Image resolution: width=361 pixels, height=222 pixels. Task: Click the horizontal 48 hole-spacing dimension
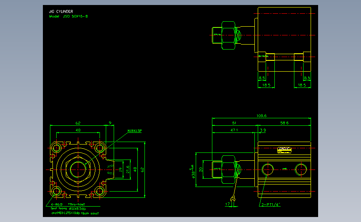78,130
